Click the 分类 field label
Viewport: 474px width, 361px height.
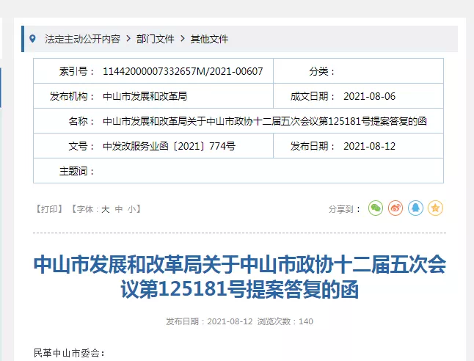click(321, 71)
